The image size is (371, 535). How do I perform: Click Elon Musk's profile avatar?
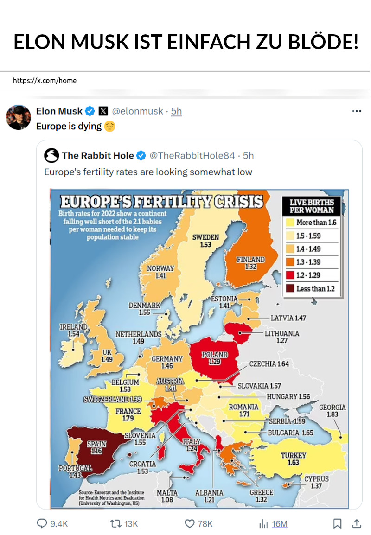tap(19, 117)
